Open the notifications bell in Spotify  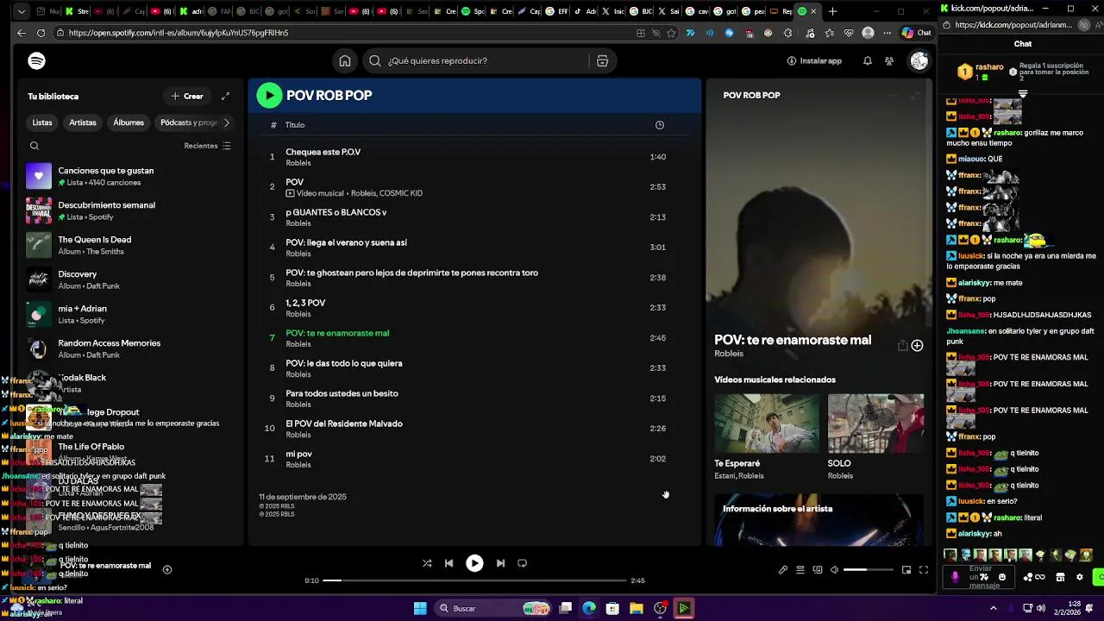click(868, 61)
